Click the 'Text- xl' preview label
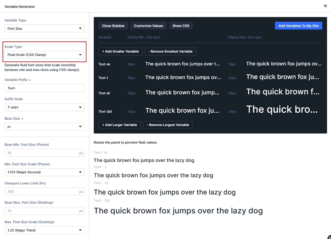The height and width of the screenshot is (239, 331). click(101, 183)
